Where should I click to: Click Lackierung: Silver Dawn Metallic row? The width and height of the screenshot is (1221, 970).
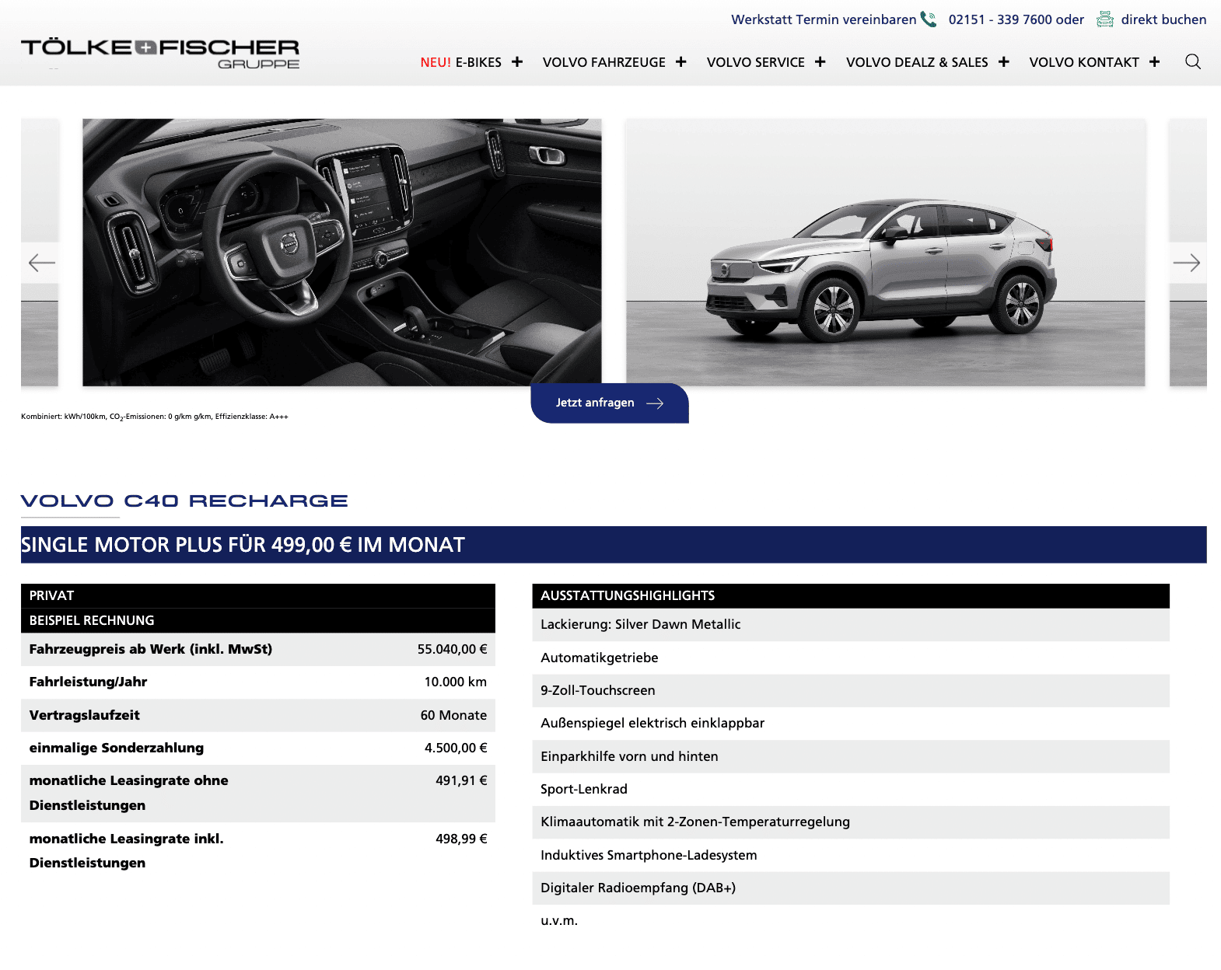851,624
